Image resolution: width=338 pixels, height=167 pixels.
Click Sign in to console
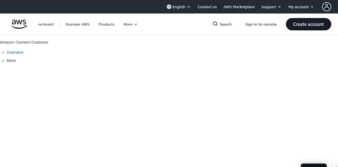click(x=261, y=24)
